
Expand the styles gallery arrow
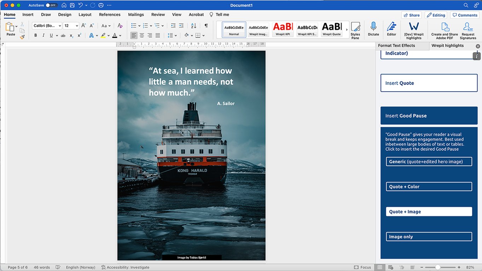click(x=347, y=29)
